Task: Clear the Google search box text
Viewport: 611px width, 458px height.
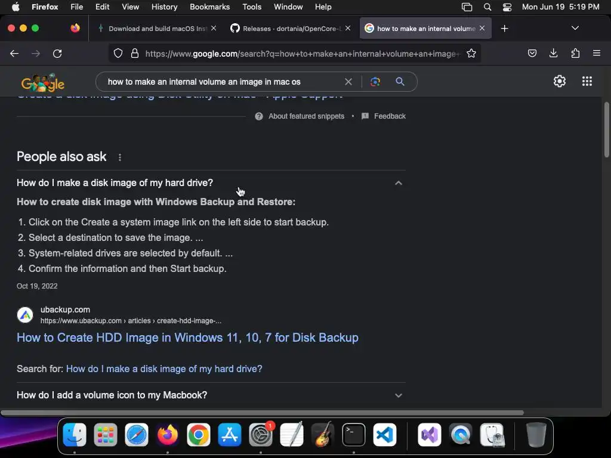Action: pos(348,82)
